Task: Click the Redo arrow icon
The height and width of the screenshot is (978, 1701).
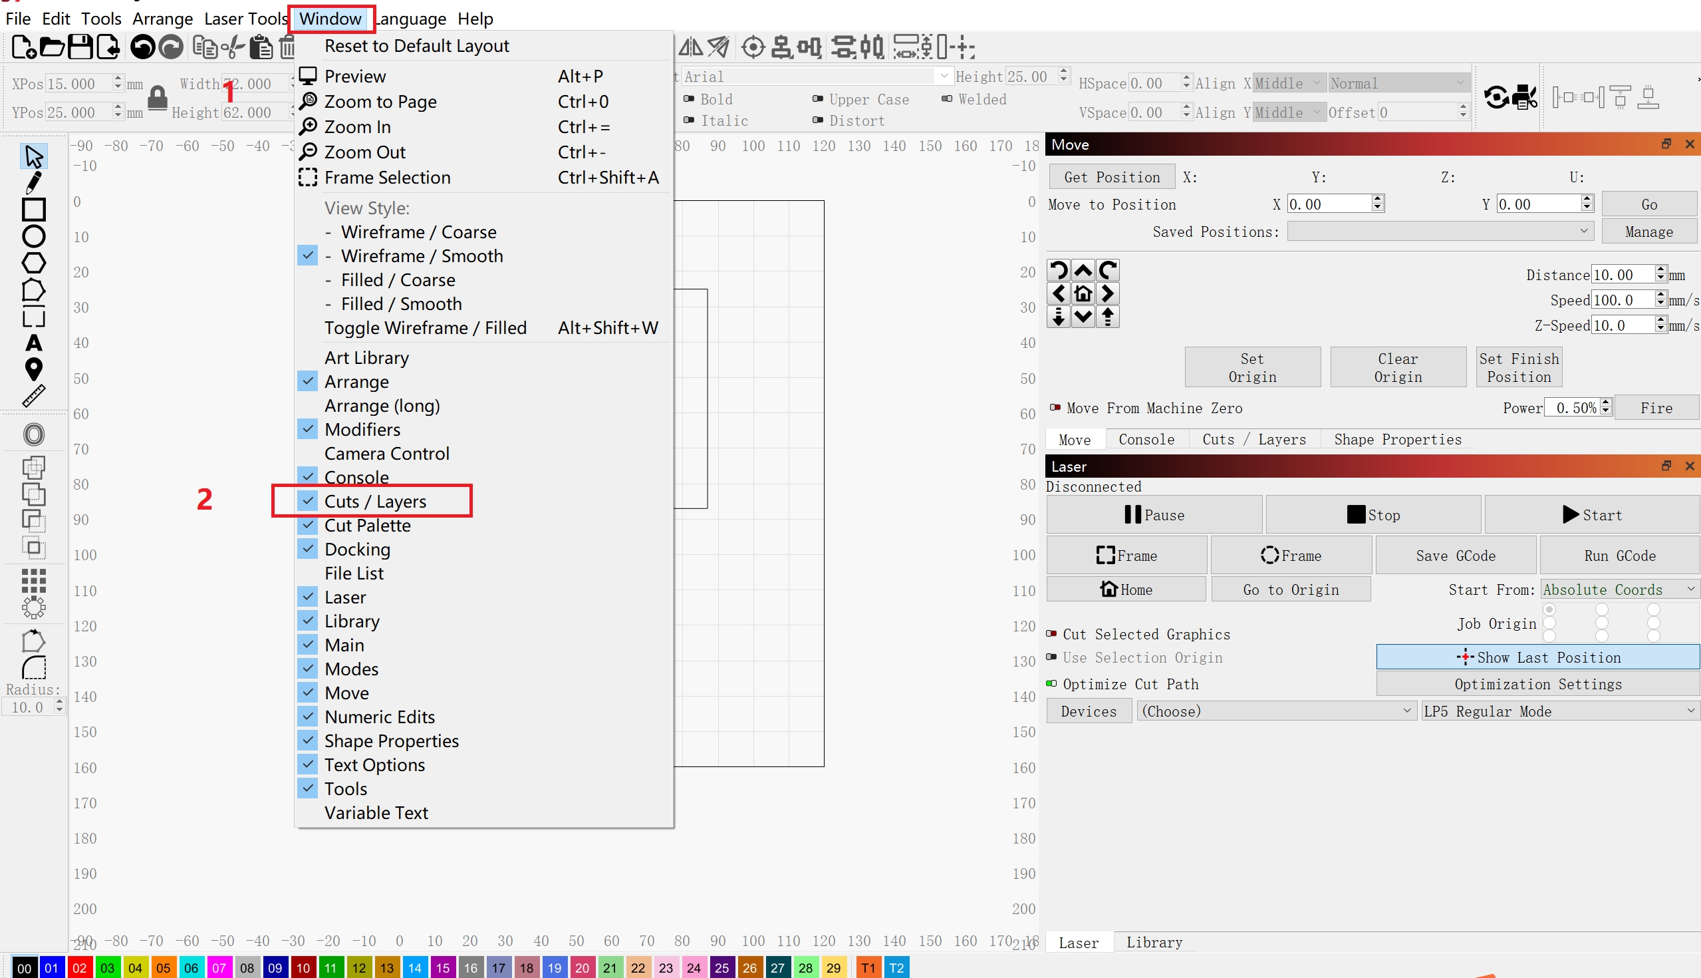Action: 171,47
